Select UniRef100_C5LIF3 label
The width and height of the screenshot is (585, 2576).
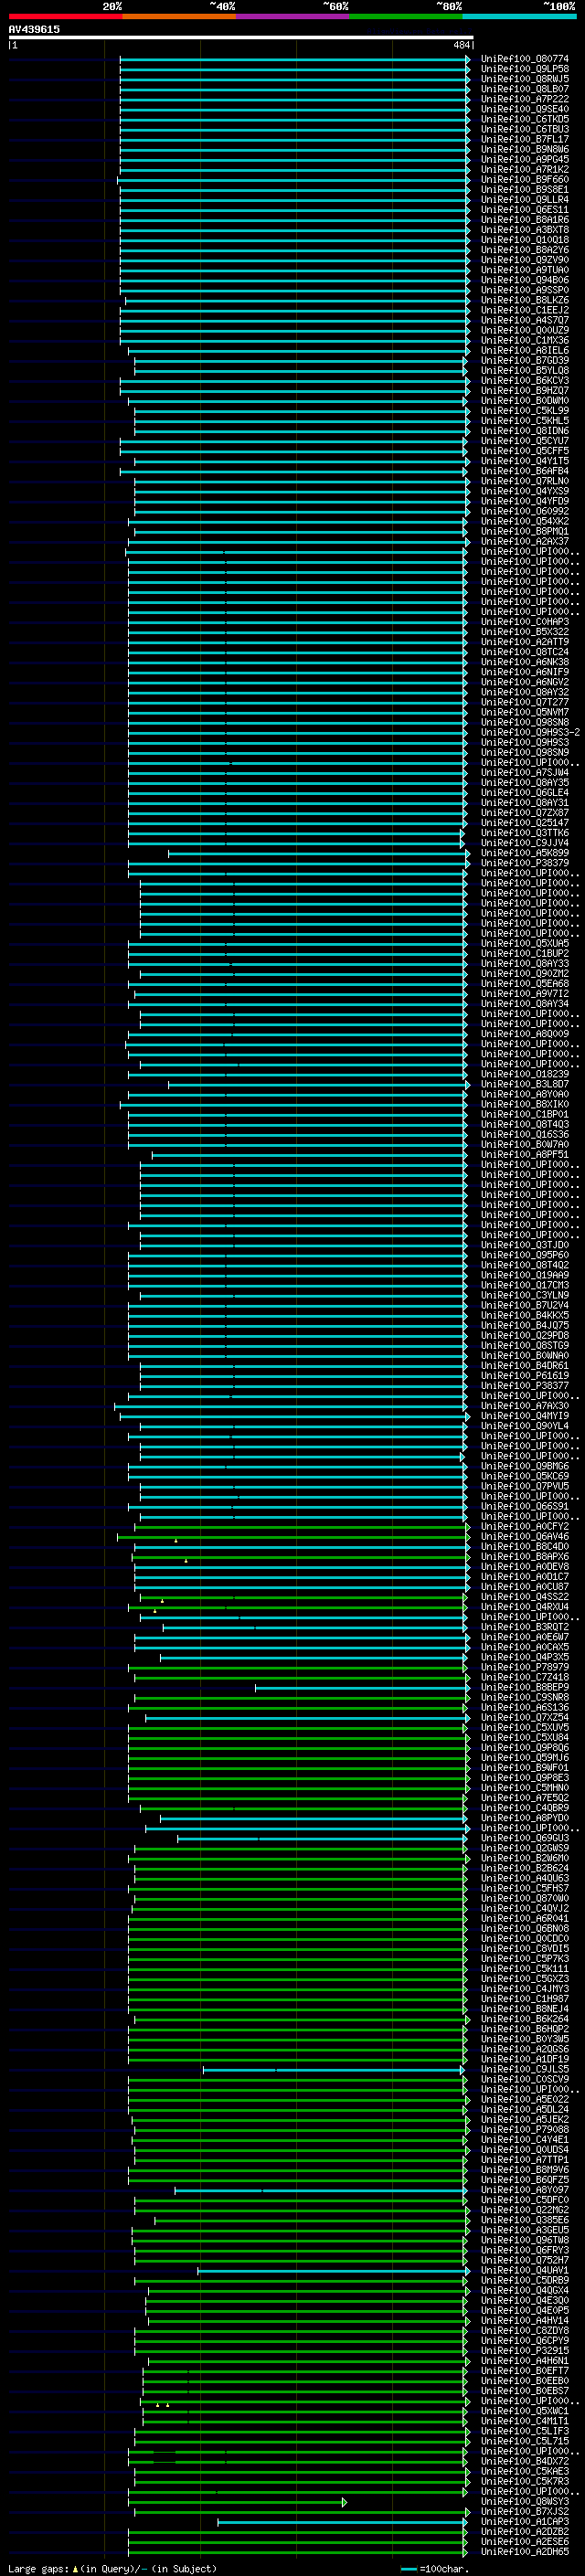coord(524,2430)
